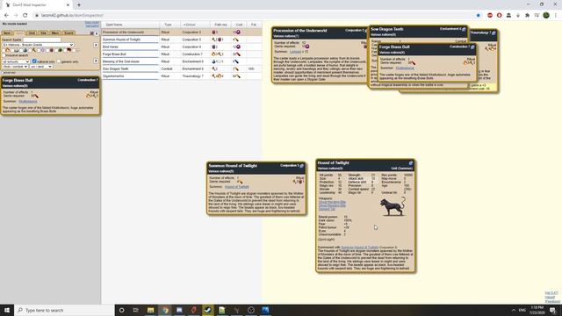Uncheck the national only checkbox

click(x=34, y=61)
